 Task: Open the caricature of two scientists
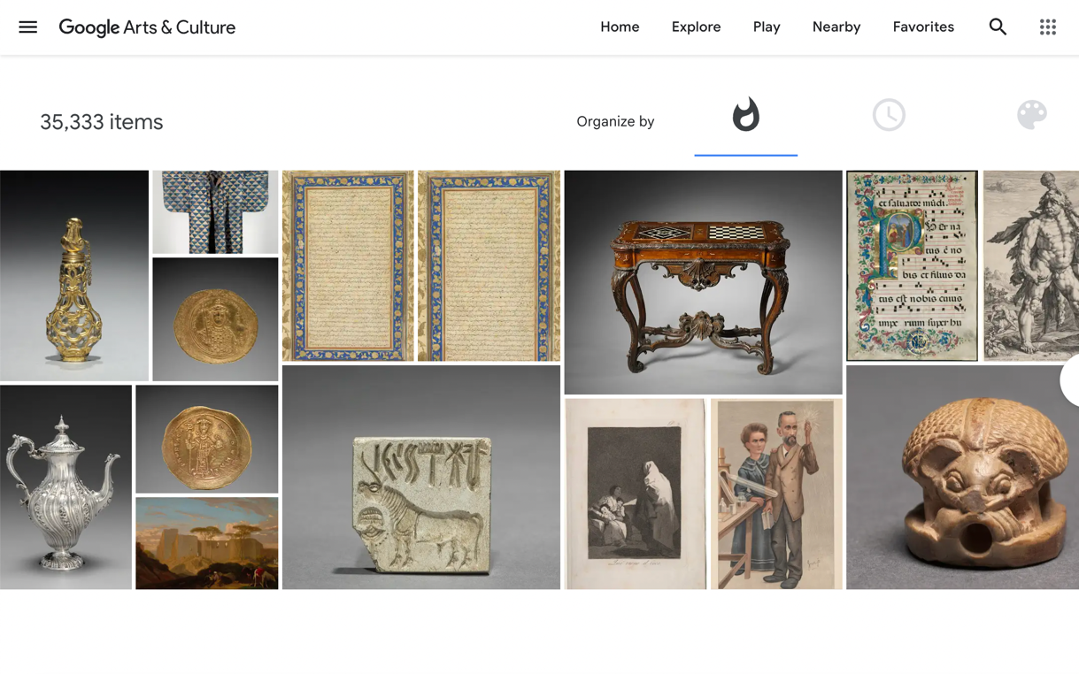coord(776,494)
